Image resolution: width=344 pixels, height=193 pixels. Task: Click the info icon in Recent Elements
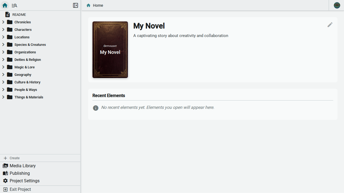pos(96,108)
